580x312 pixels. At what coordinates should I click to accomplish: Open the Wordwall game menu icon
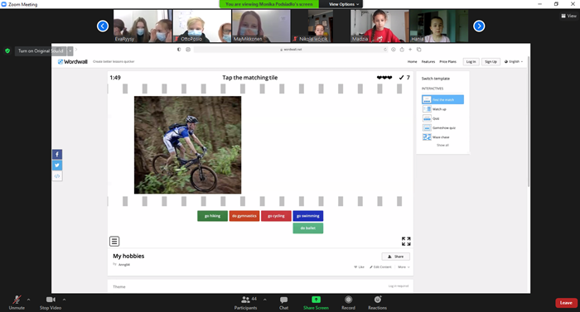114,241
